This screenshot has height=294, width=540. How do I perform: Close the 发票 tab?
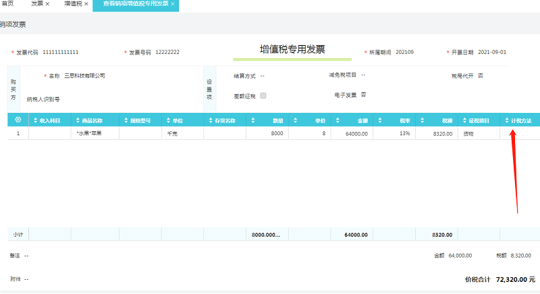click(x=47, y=4)
